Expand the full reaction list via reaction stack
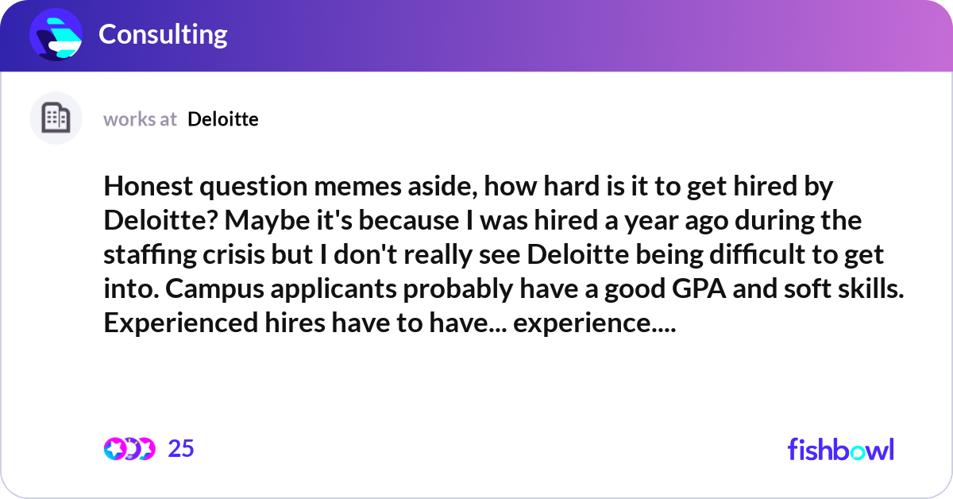This screenshot has width=953, height=499. coord(129,449)
